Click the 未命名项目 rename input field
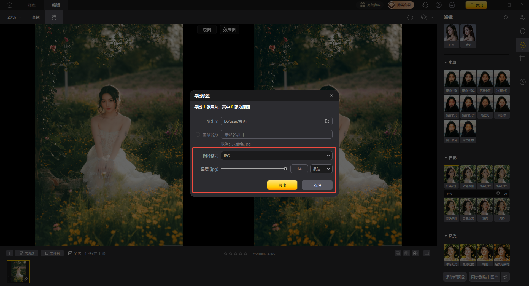The width and height of the screenshot is (529, 286). [276, 135]
